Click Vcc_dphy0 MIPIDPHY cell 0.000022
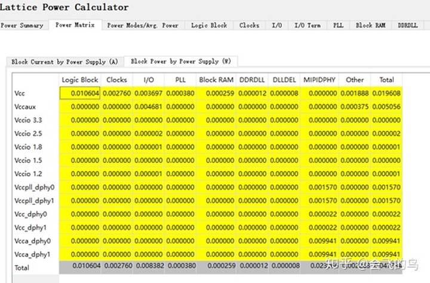The image size is (430, 283). [x=319, y=214]
